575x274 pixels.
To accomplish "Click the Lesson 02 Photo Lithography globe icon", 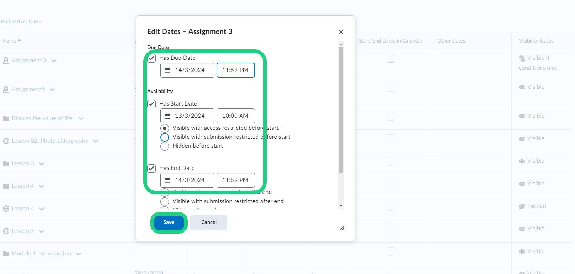I will click(6, 141).
